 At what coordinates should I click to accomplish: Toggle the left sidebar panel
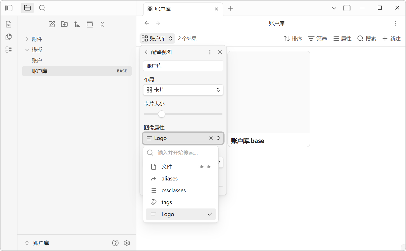[9, 8]
